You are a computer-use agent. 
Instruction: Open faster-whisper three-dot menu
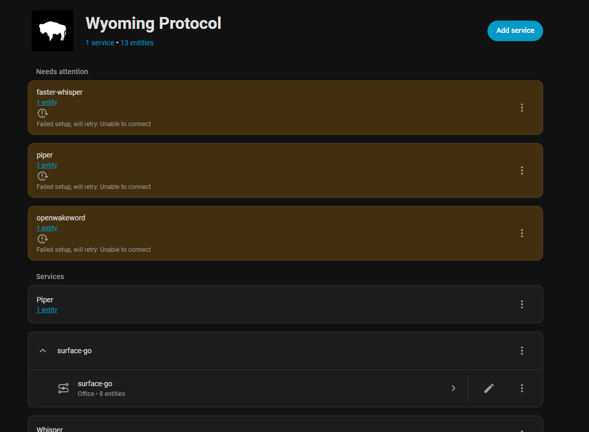pos(521,108)
